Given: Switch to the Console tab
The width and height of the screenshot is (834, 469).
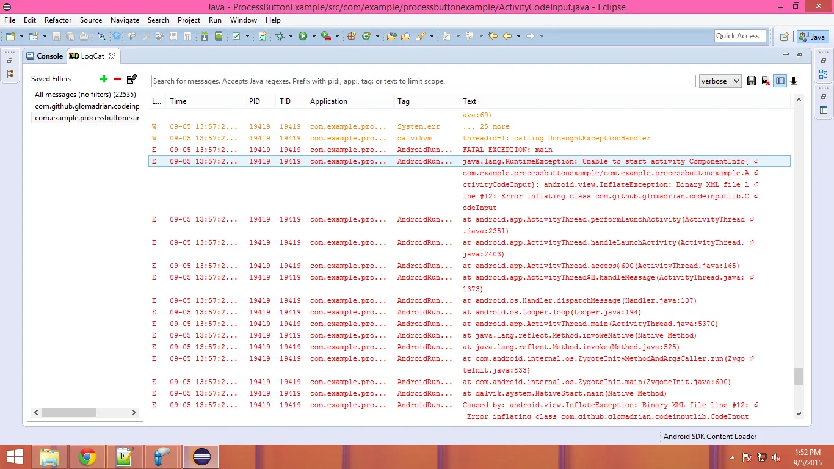Looking at the screenshot, I should (x=45, y=56).
